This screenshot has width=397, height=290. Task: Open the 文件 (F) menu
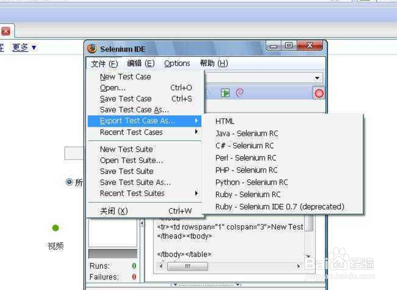(104, 64)
